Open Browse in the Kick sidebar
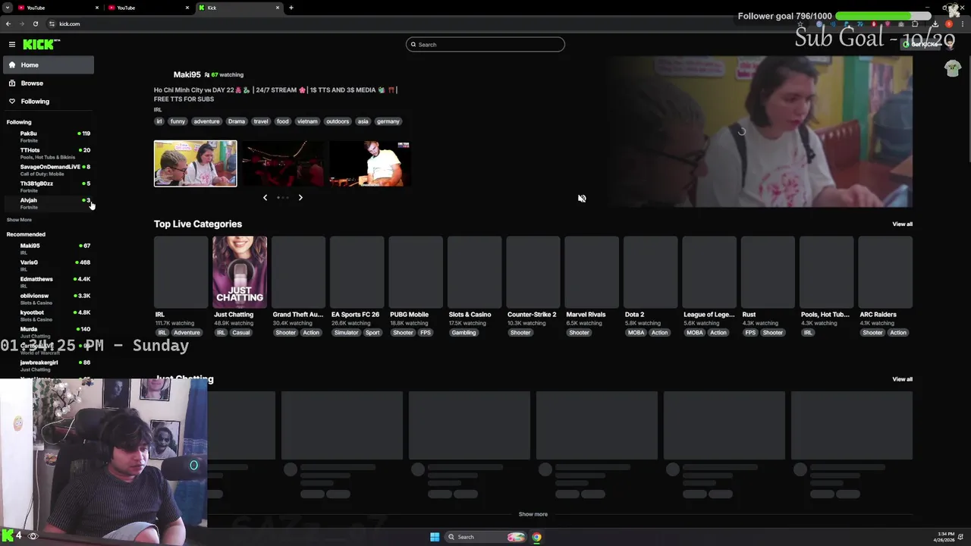Image resolution: width=971 pixels, height=546 pixels. 49,83
